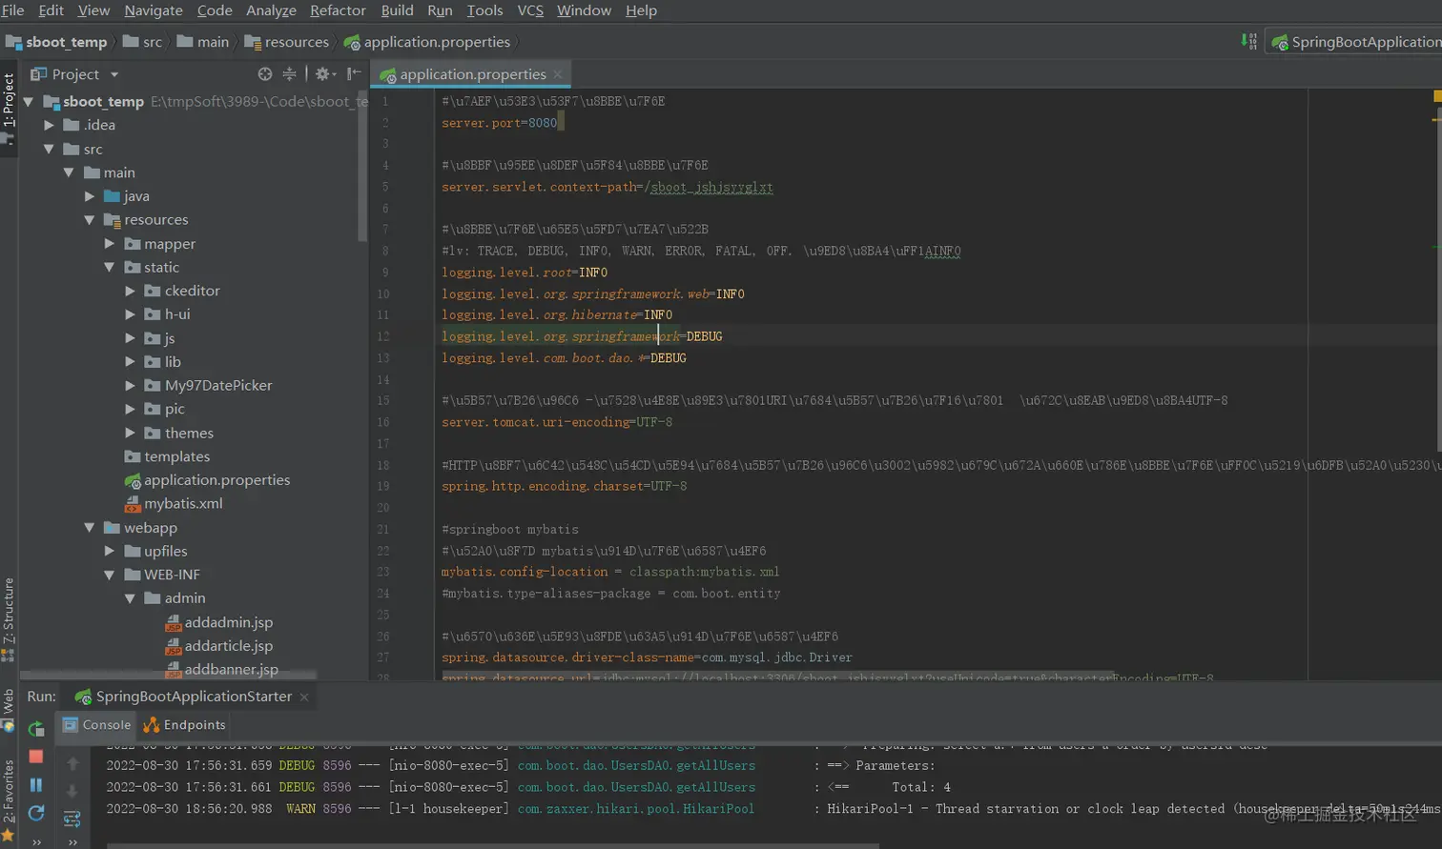Click the Build project icon in the toolbar
The image size is (1442, 849).
pos(1248,42)
